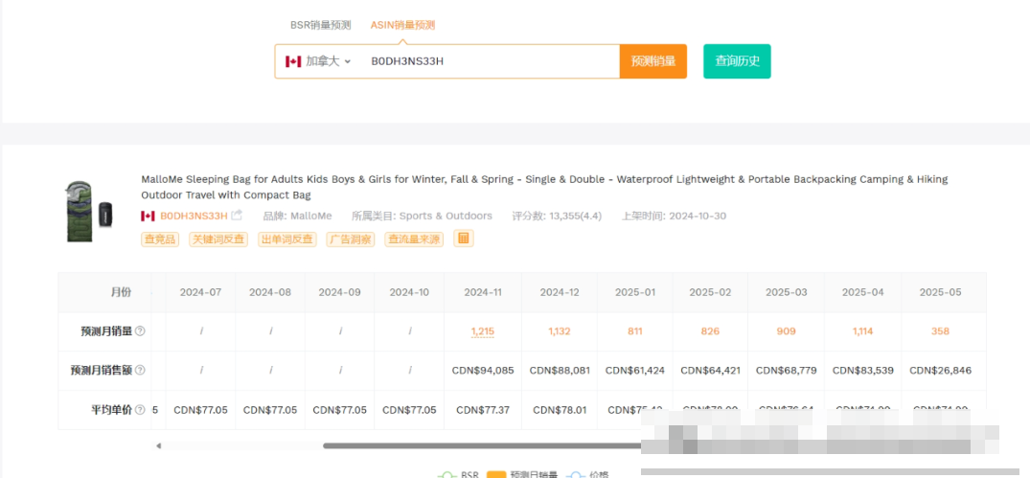
Task: Click the 所属类目: Sports & Outdoors text
Action: pos(422,216)
